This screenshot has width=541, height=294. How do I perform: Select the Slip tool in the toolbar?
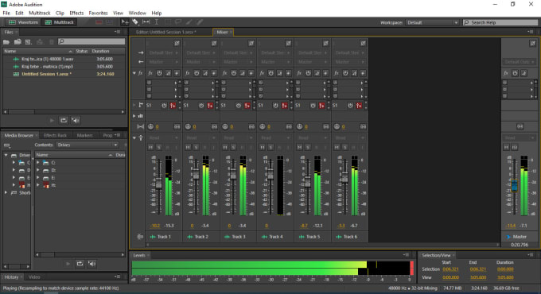[146, 22]
